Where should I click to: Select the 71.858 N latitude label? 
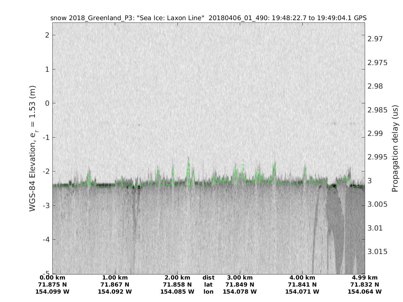(x=177, y=285)
